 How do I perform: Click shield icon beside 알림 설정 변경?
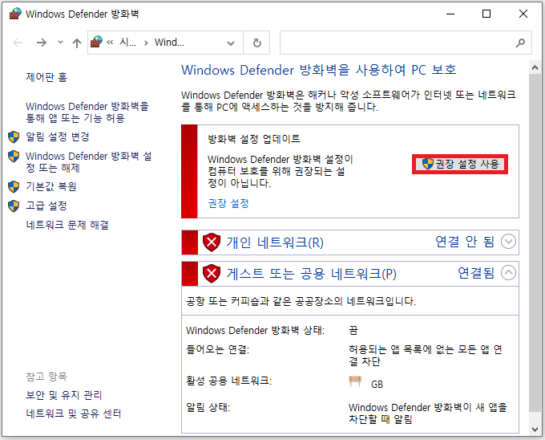click(x=14, y=137)
